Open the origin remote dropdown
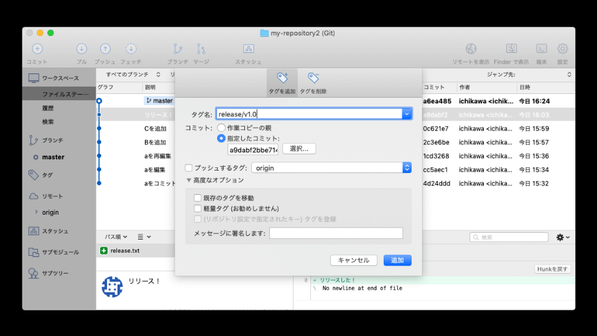Screen dimensions: 597x336 pos(331,168)
